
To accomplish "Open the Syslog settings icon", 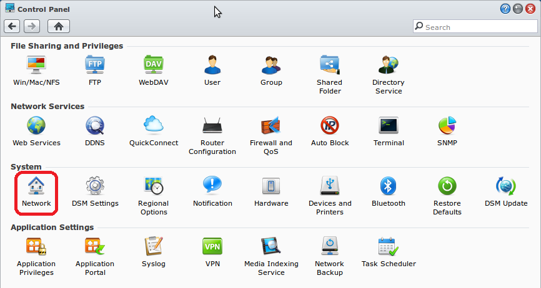I will click(154, 246).
